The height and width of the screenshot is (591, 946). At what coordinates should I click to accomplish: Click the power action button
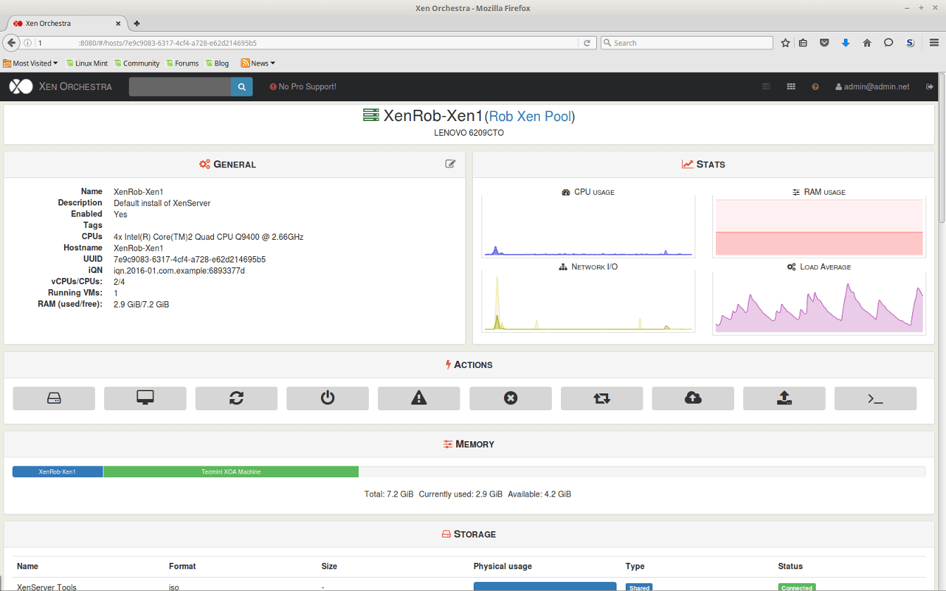coord(327,398)
